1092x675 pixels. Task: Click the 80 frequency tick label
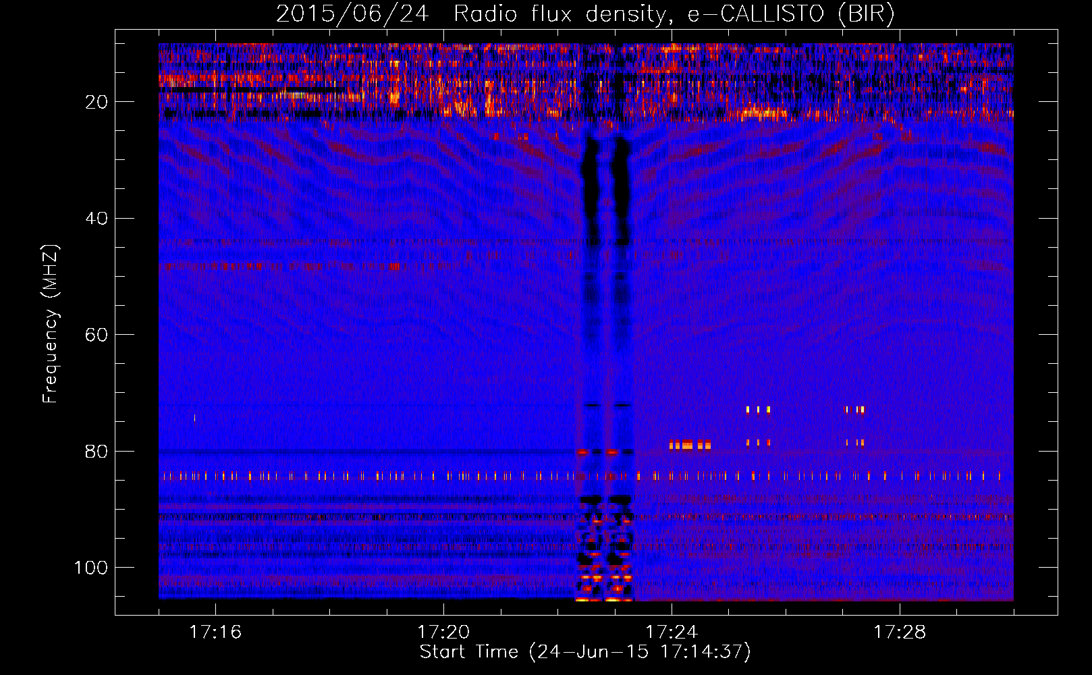click(x=97, y=451)
